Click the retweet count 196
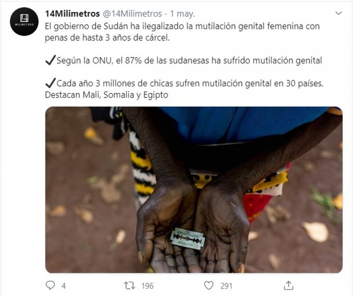Screen dimensions: 353x297 [x=147, y=286]
